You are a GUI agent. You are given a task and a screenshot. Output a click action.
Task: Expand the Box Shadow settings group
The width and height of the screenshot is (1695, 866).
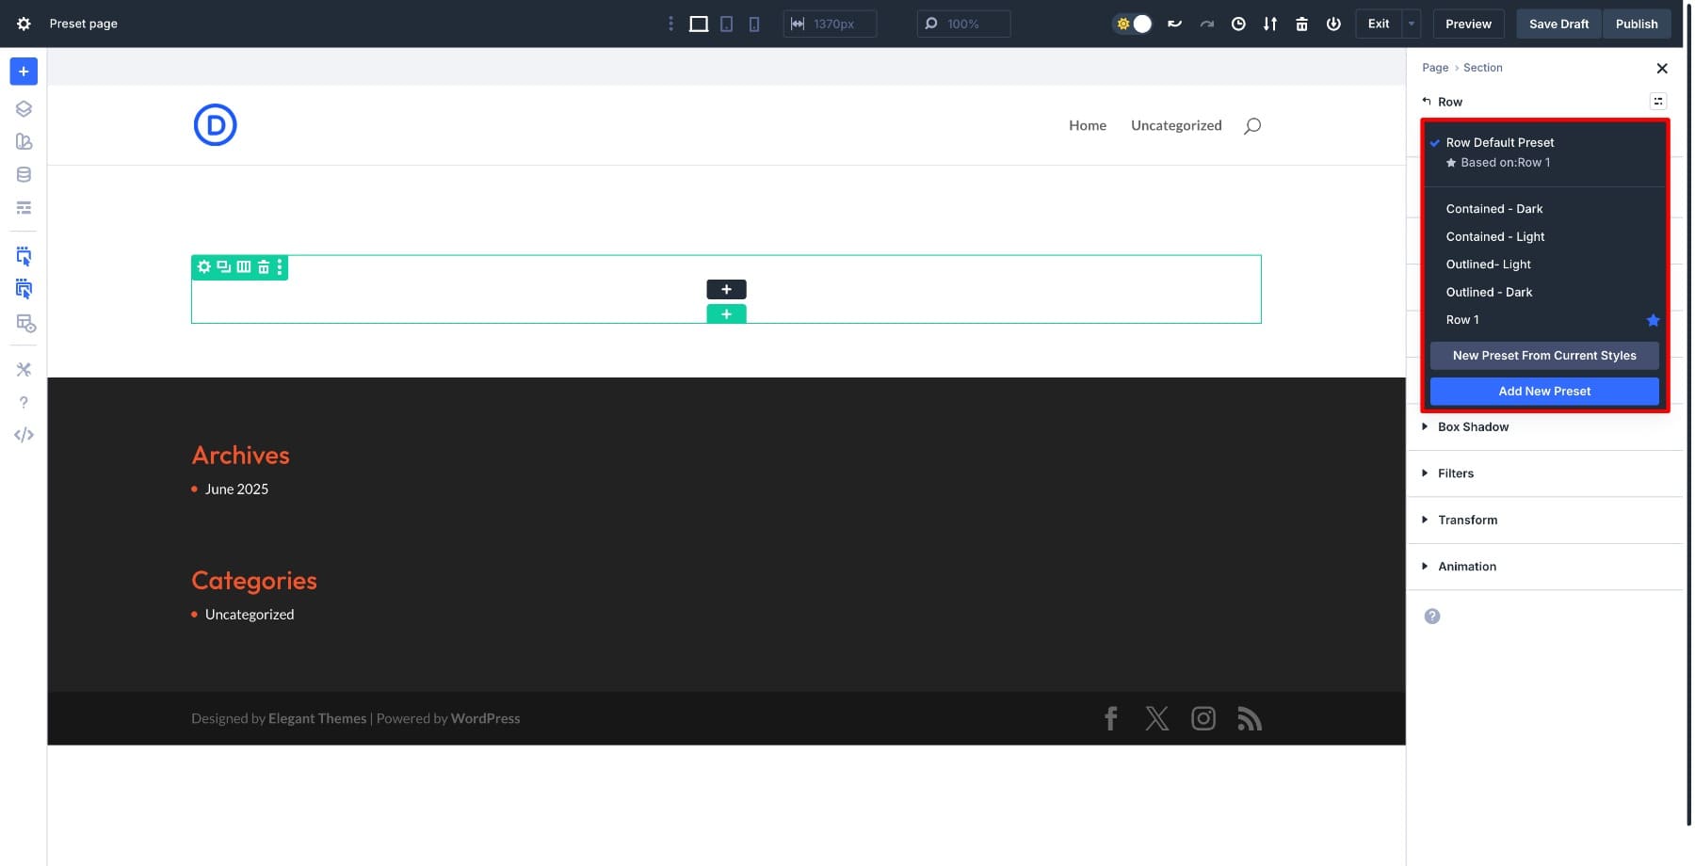tap(1472, 427)
